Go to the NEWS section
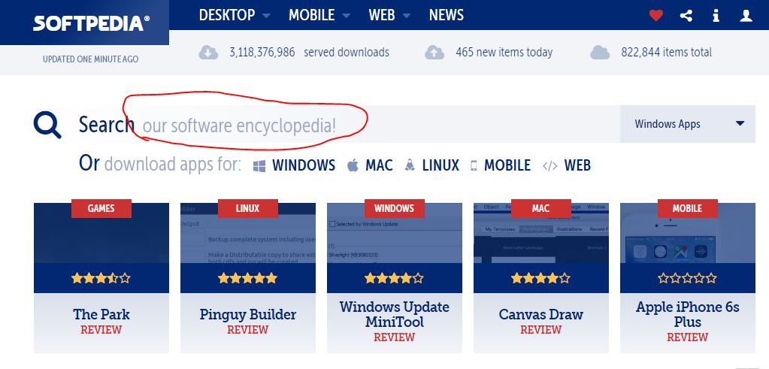The image size is (769, 369). point(447,15)
